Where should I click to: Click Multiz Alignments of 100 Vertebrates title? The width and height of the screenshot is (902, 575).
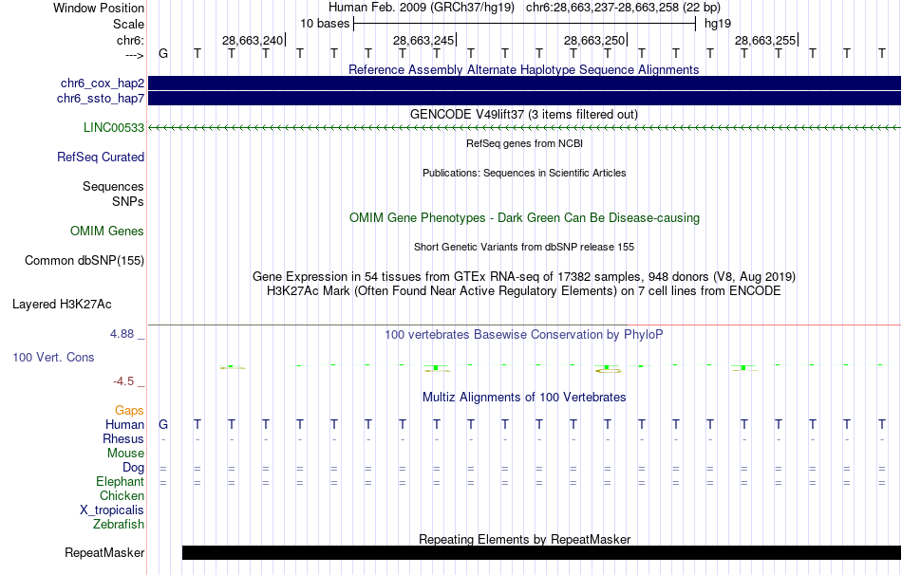524,398
